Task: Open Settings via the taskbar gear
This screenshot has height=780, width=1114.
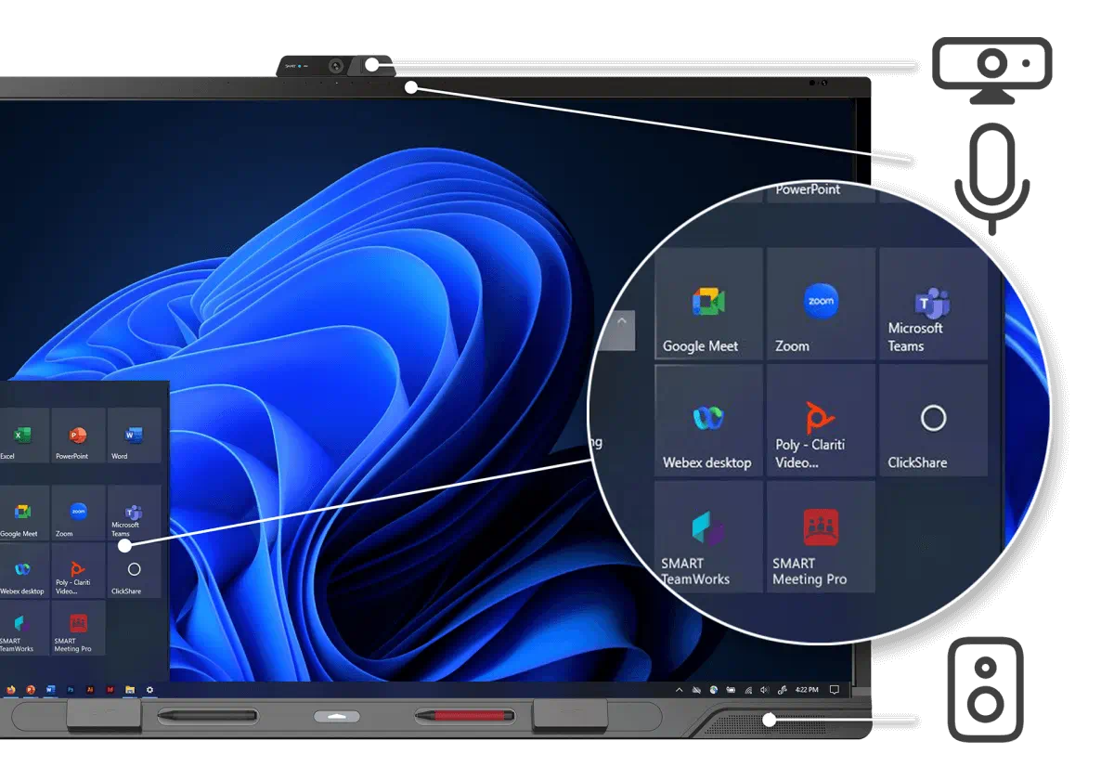Action: (149, 691)
